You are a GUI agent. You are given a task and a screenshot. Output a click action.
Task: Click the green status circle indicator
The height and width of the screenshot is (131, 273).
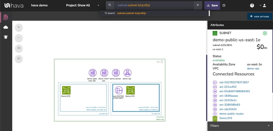tap(265, 33)
